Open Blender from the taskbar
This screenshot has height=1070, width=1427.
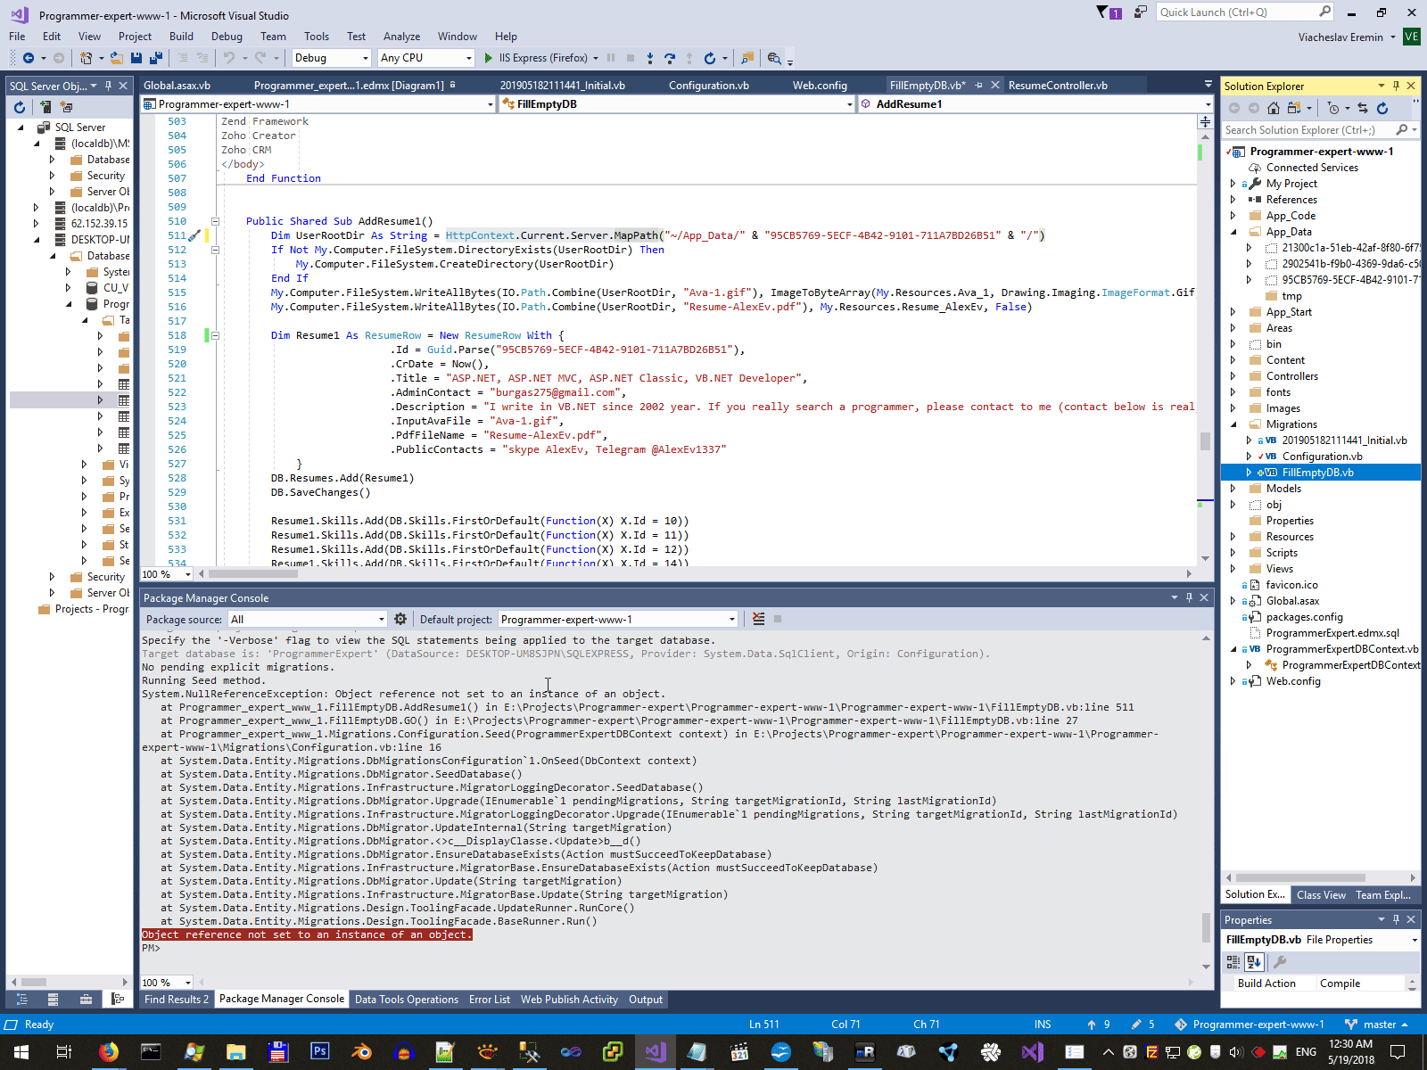tap(361, 1052)
